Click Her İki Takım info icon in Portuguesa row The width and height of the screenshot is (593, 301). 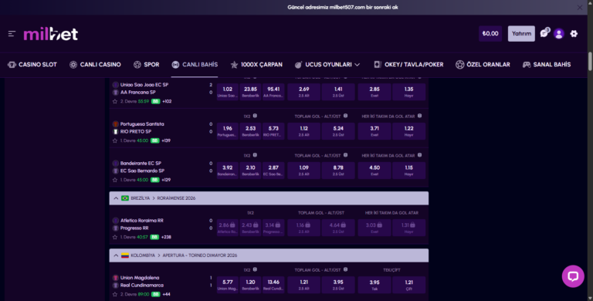point(419,116)
